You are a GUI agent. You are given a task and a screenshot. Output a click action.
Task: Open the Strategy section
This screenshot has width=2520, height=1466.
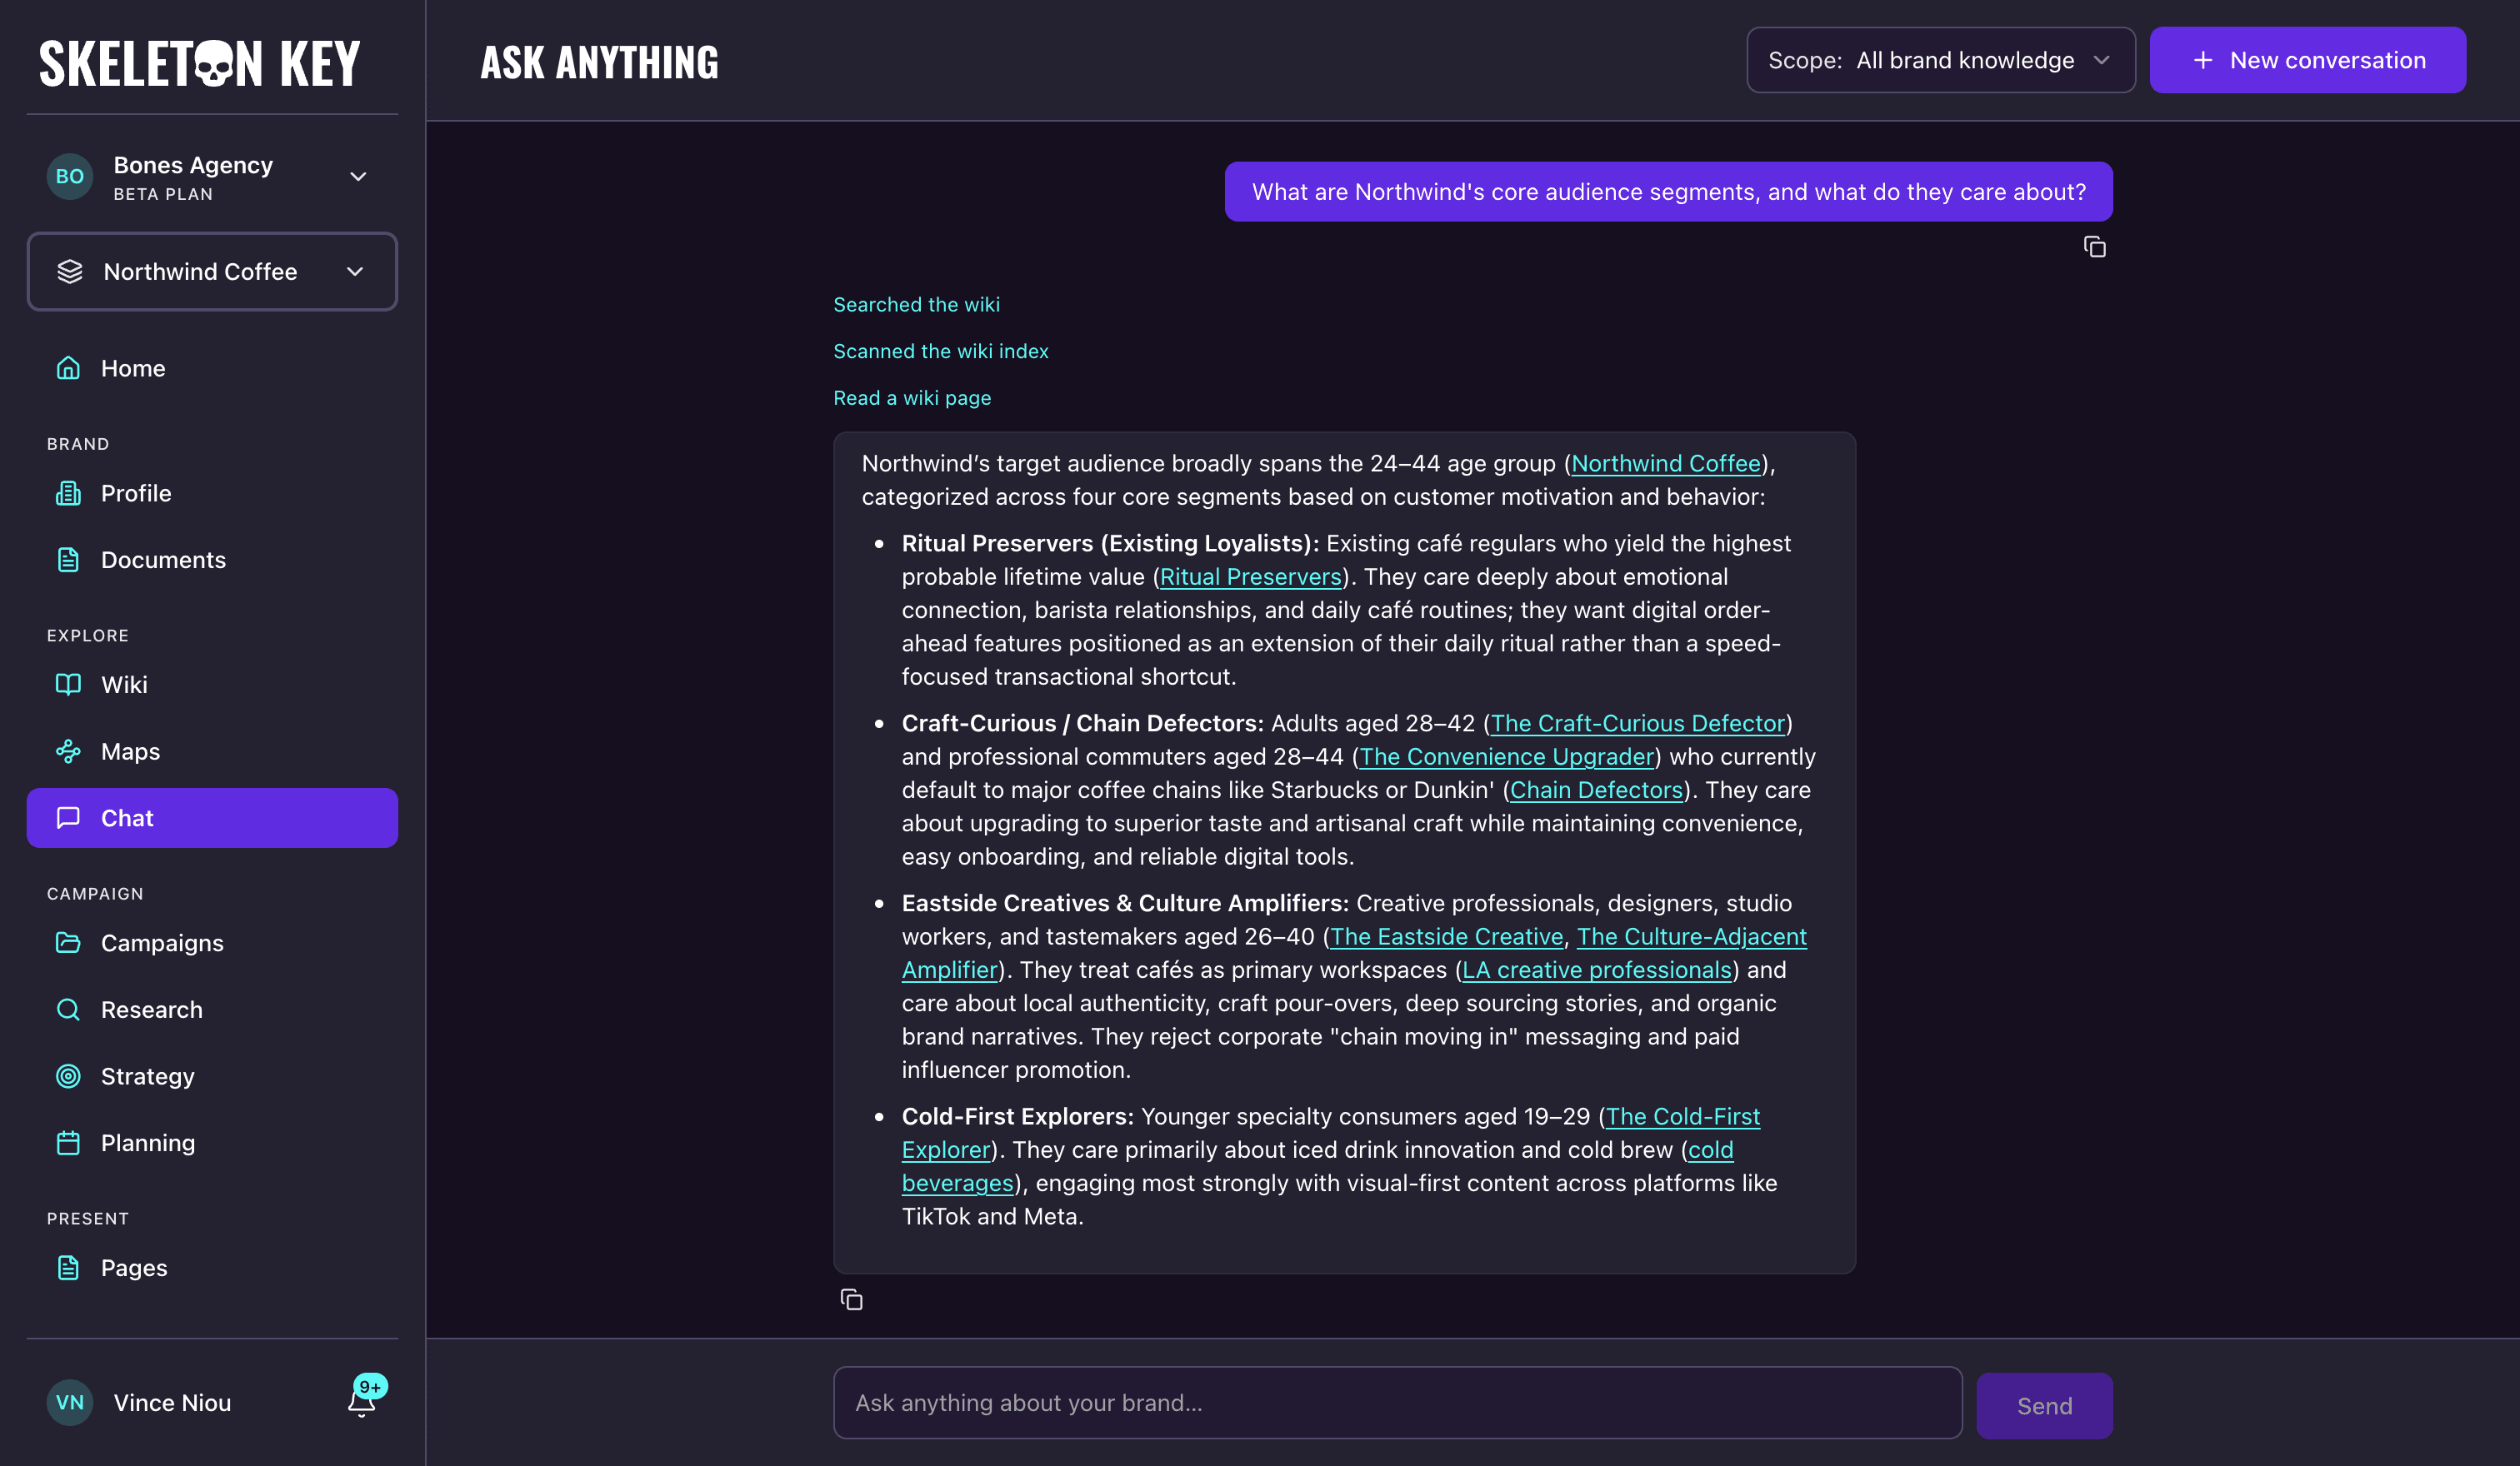coord(212,1076)
